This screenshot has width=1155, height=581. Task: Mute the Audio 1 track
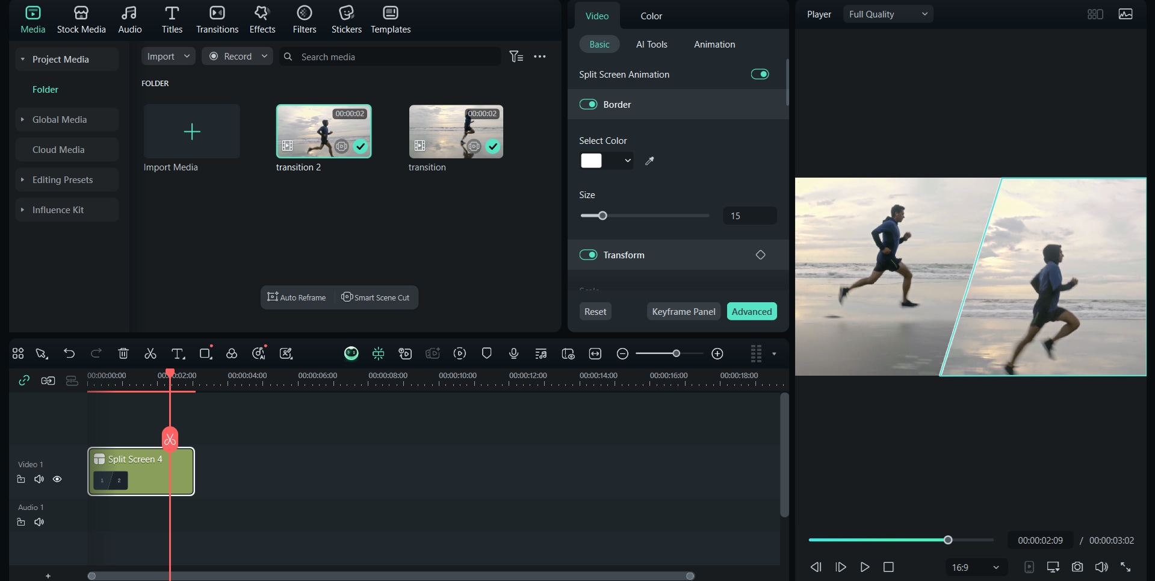(x=39, y=522)
